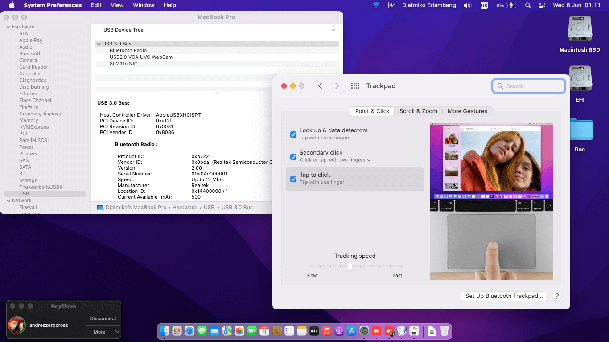This screenshot has width=609, height=342.
Task: Open the Messages app in the Dock
Action: [x=202, y=331]
